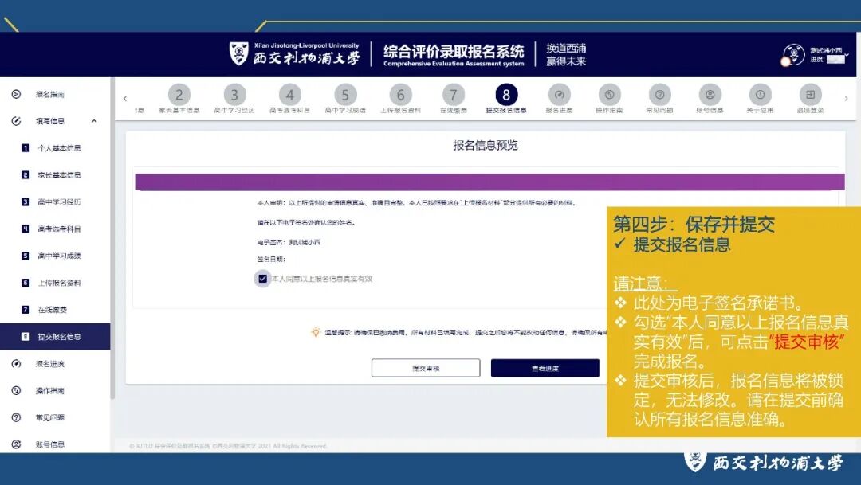The image size is (861, 485).
Task: Collapse the 填写信息 sidebar section
Action: coord(94,121)
